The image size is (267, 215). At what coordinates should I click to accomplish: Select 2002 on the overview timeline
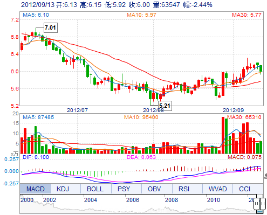[x=50, y=200]
